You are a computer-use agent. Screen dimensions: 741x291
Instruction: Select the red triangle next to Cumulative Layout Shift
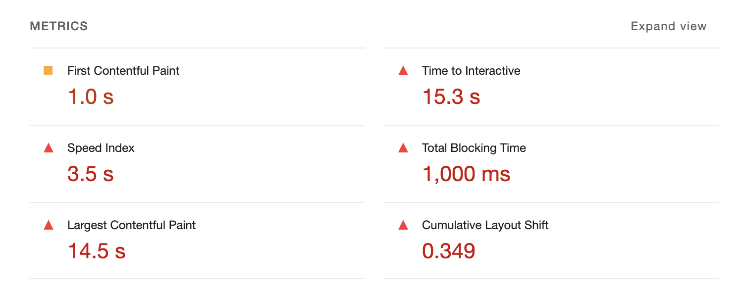[x=404, y=225]
